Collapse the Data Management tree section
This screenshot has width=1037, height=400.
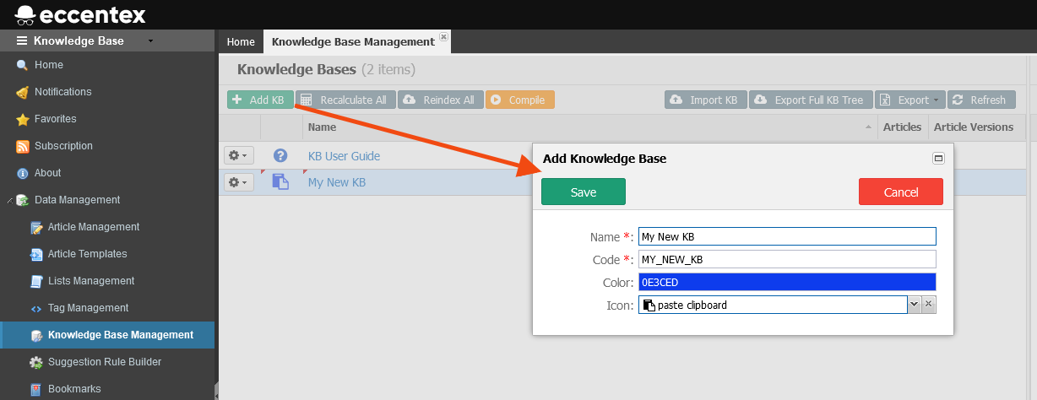[x=9, y=201]
